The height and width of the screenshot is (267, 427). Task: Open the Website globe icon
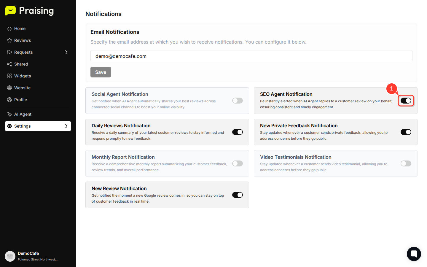pyautogui.click(x=9, y=88)
